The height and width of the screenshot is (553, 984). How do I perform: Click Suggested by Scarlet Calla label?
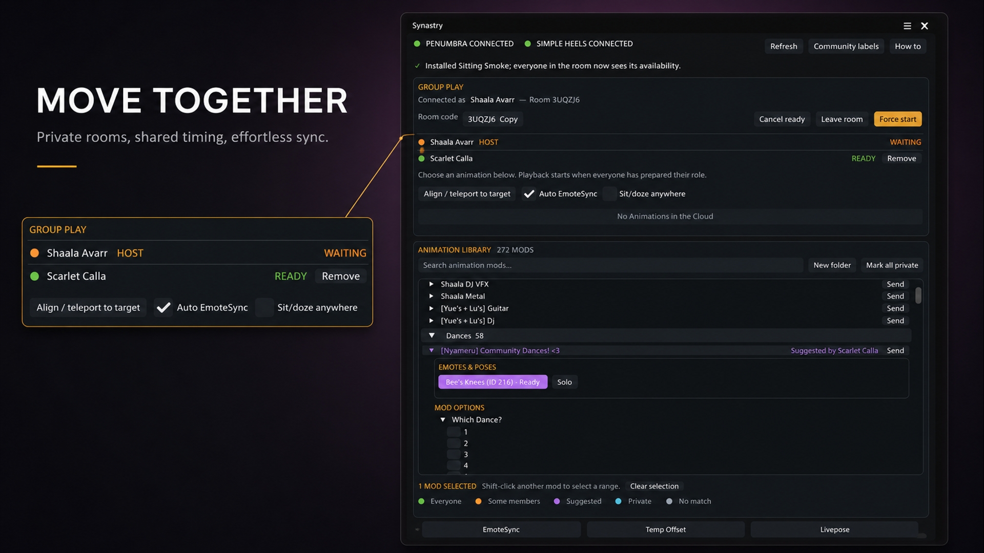(834, 350)
